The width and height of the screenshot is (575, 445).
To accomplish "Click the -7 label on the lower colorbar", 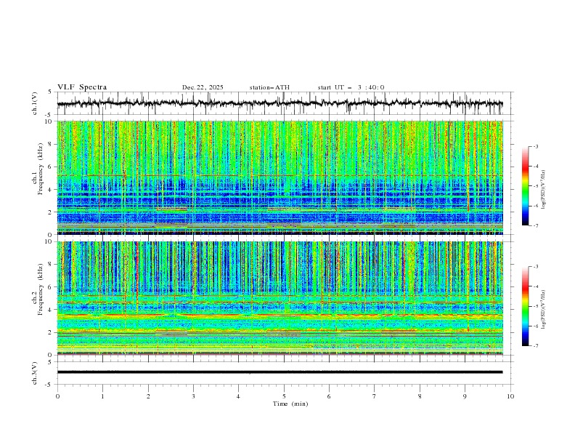I will point(535,346).
